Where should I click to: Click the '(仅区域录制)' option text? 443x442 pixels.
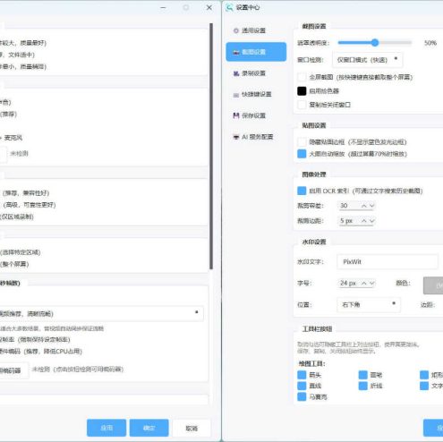coord(16,217)
